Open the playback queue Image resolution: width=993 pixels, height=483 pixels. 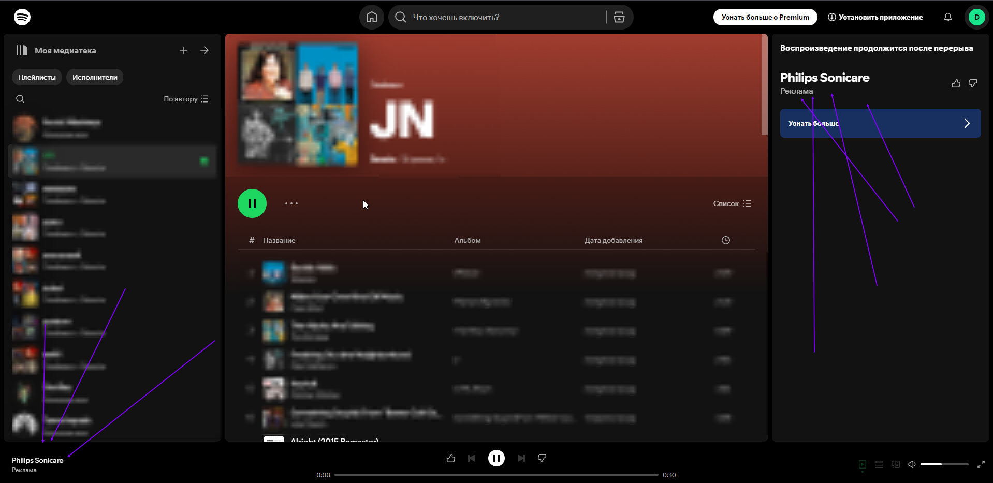(x=879, y=464)
